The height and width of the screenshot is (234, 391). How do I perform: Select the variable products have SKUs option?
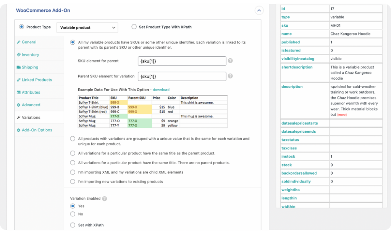[73, 42]
